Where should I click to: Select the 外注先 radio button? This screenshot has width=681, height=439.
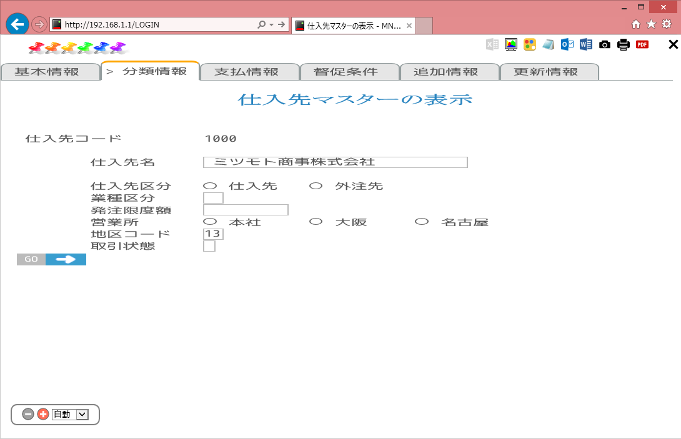pos(316,185)
